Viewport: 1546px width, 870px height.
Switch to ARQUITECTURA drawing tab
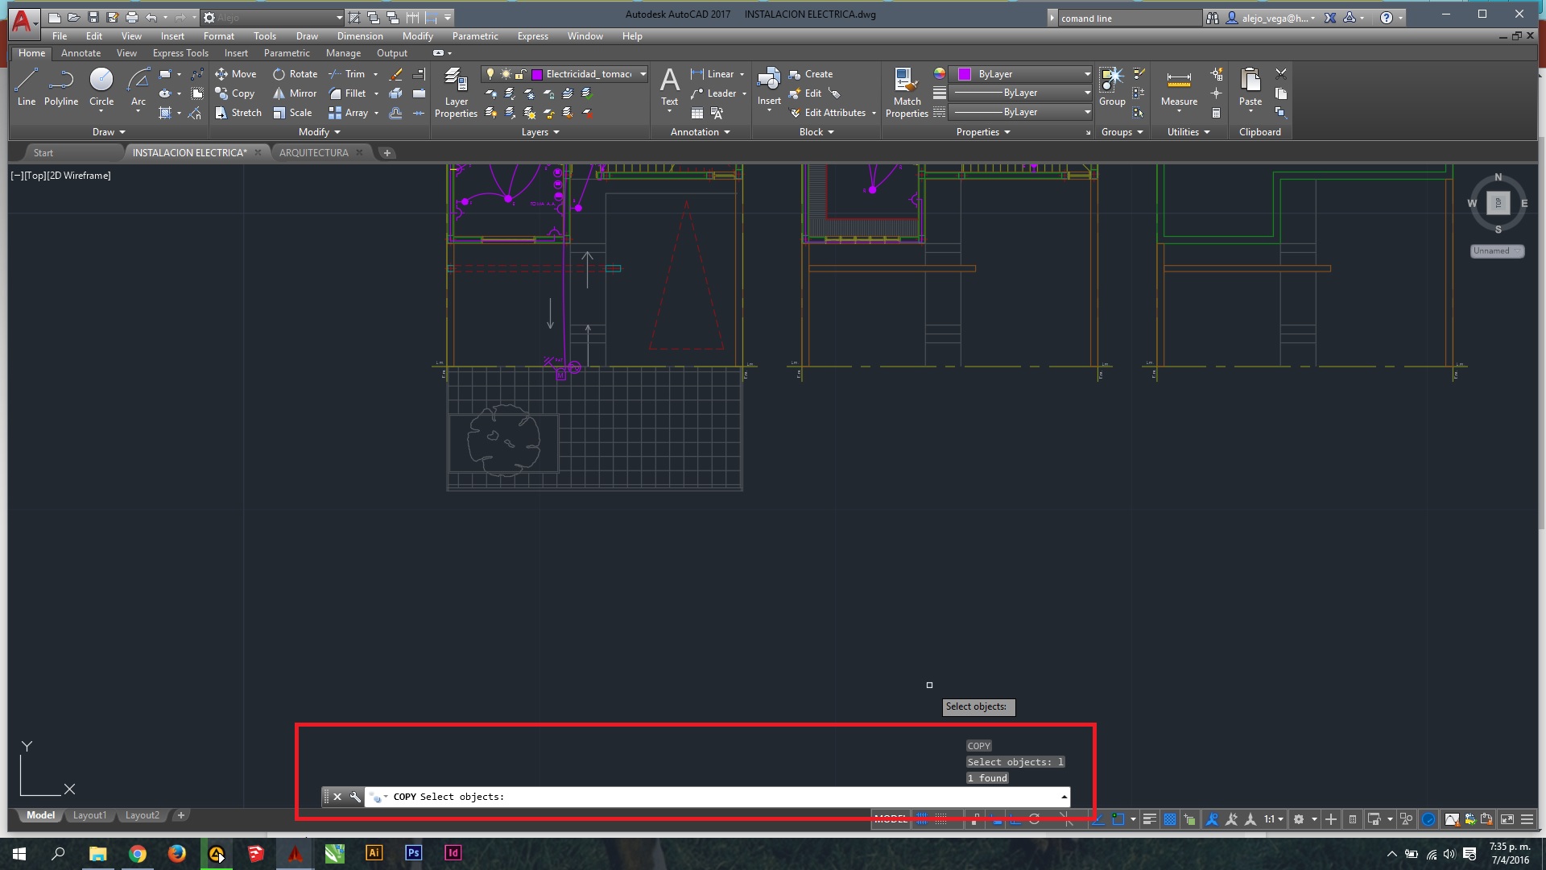tap(314, 152)
